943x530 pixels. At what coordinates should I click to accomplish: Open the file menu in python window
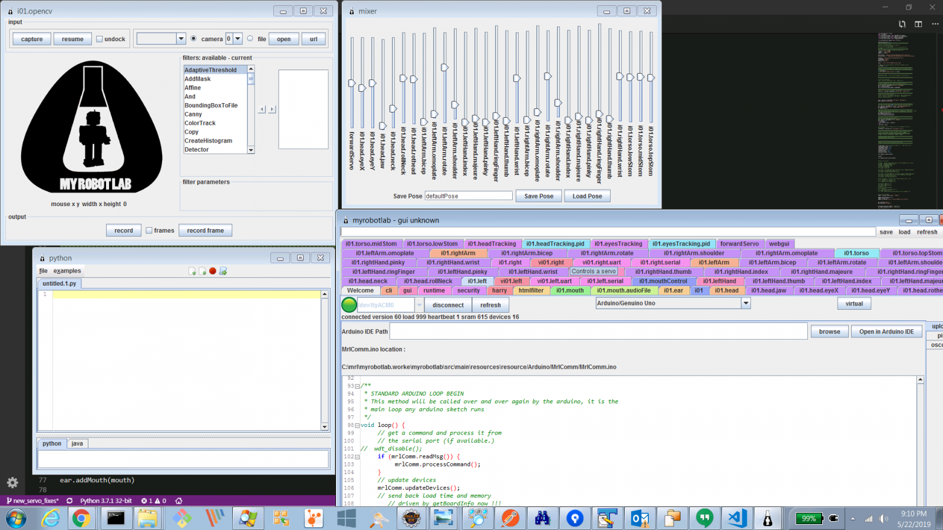[x=43, y=271]
